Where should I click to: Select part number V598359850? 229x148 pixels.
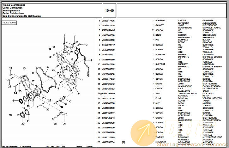click(108, 40)
